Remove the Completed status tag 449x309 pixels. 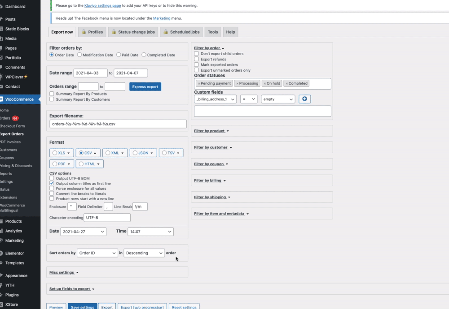(286, 83)
